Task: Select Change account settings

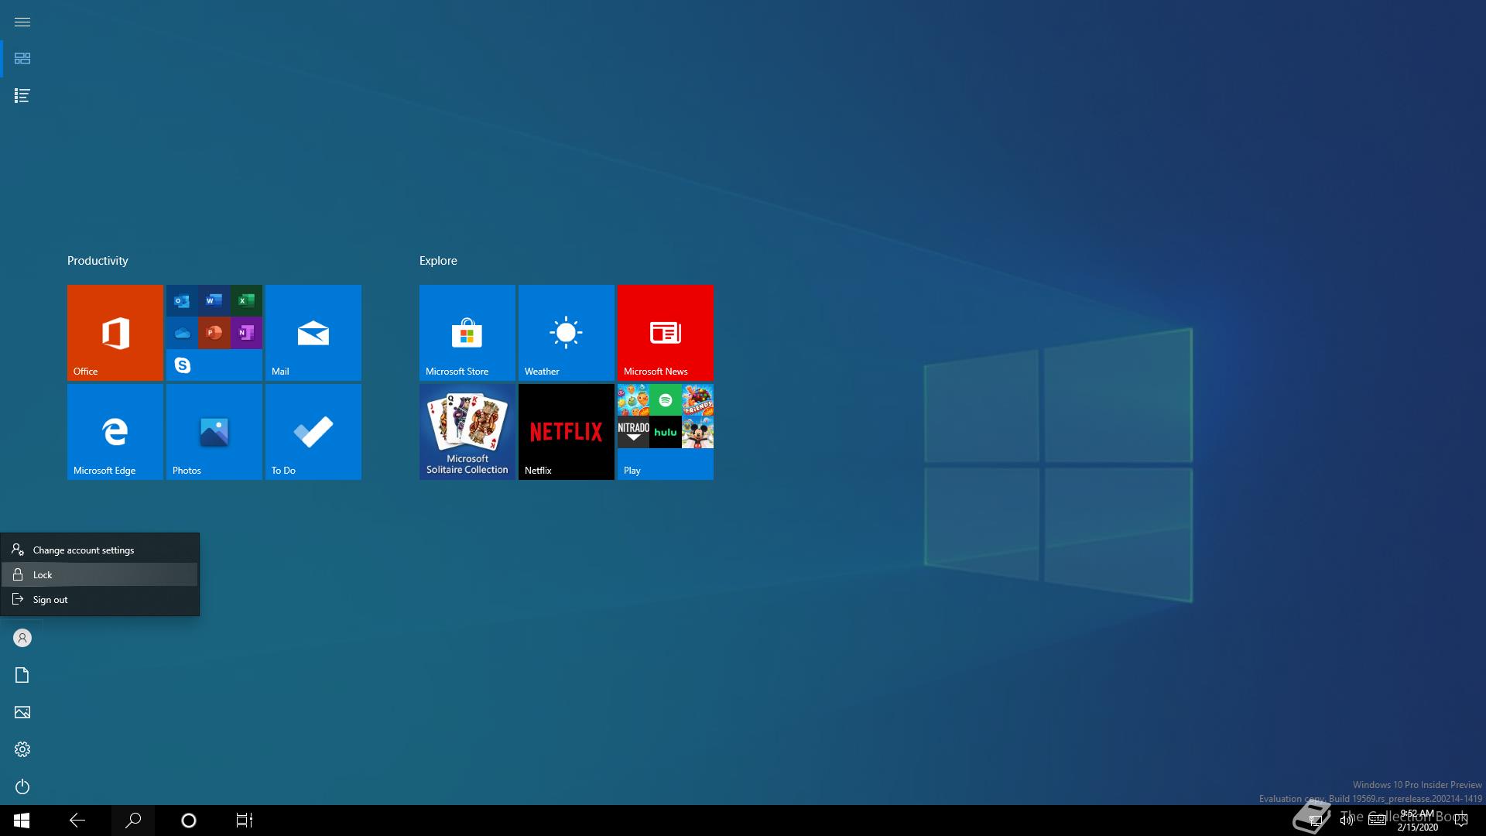Action: [x=100, y=550]
